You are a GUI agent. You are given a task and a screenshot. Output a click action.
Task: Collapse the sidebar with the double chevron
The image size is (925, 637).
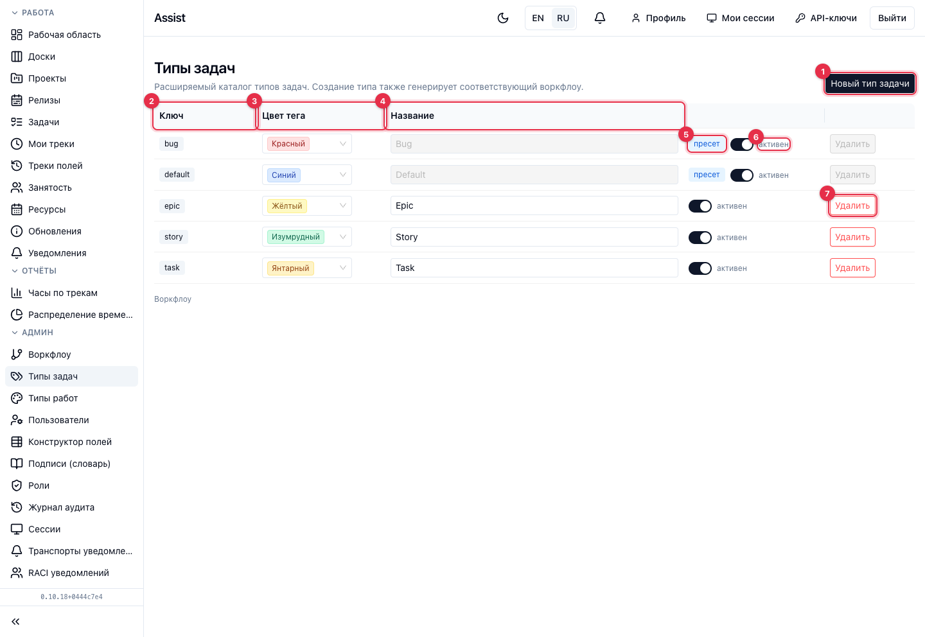[16, 622]
